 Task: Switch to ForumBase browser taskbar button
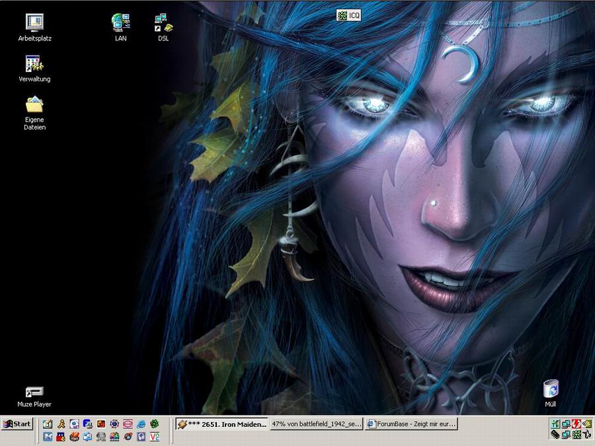coord(411,424)
